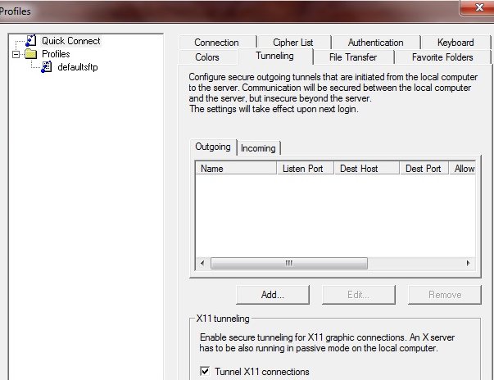Click the Quick Connect profile icon
Screen dimensions: 494x380
31,41
